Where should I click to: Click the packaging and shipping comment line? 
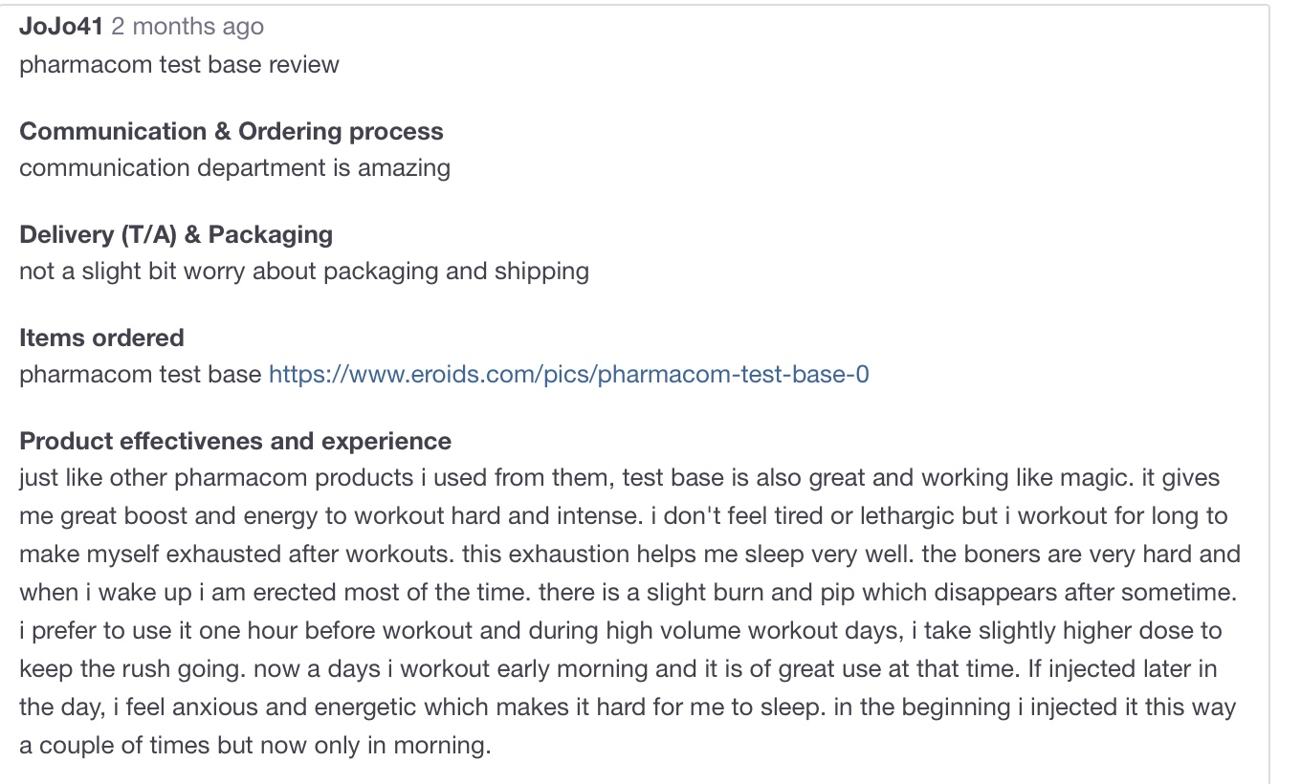[304, 272]
